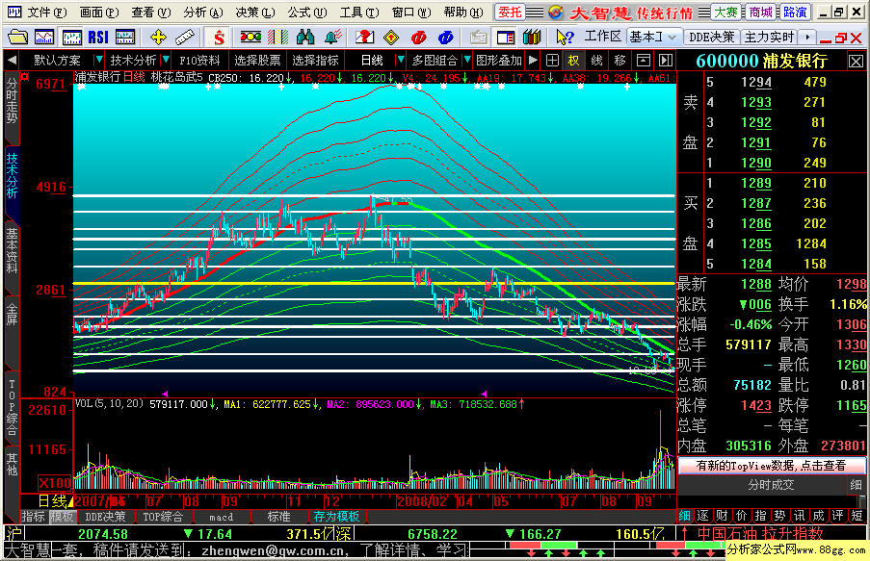Toggle the 细 button beside 分时成交
The height and width of the screenshot is (561, 870).
856,485
